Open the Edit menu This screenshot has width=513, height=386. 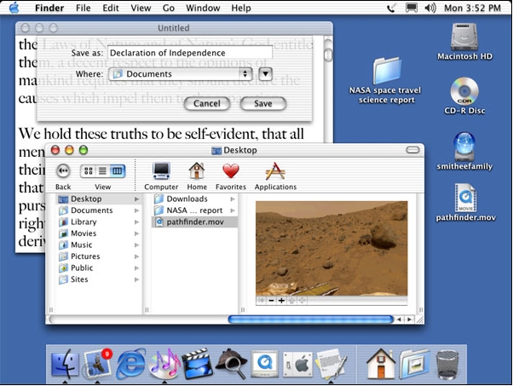tap(111, 8)
